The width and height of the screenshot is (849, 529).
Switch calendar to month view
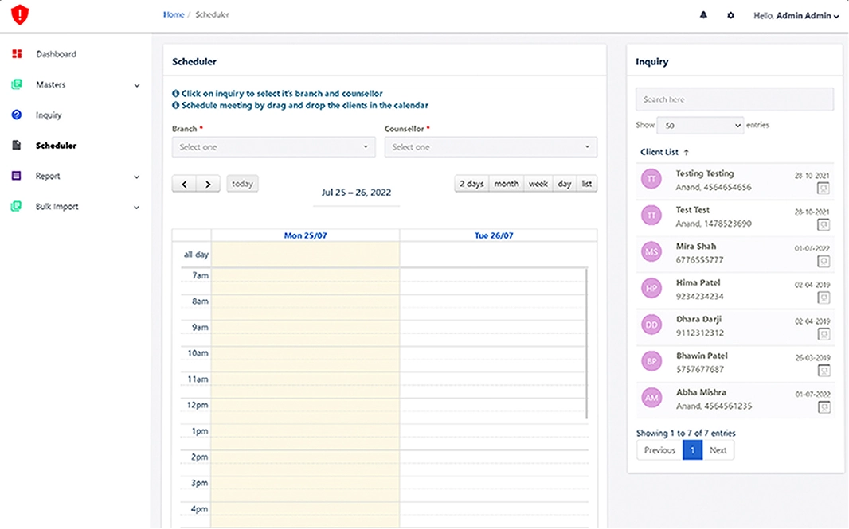click(506, 184)
